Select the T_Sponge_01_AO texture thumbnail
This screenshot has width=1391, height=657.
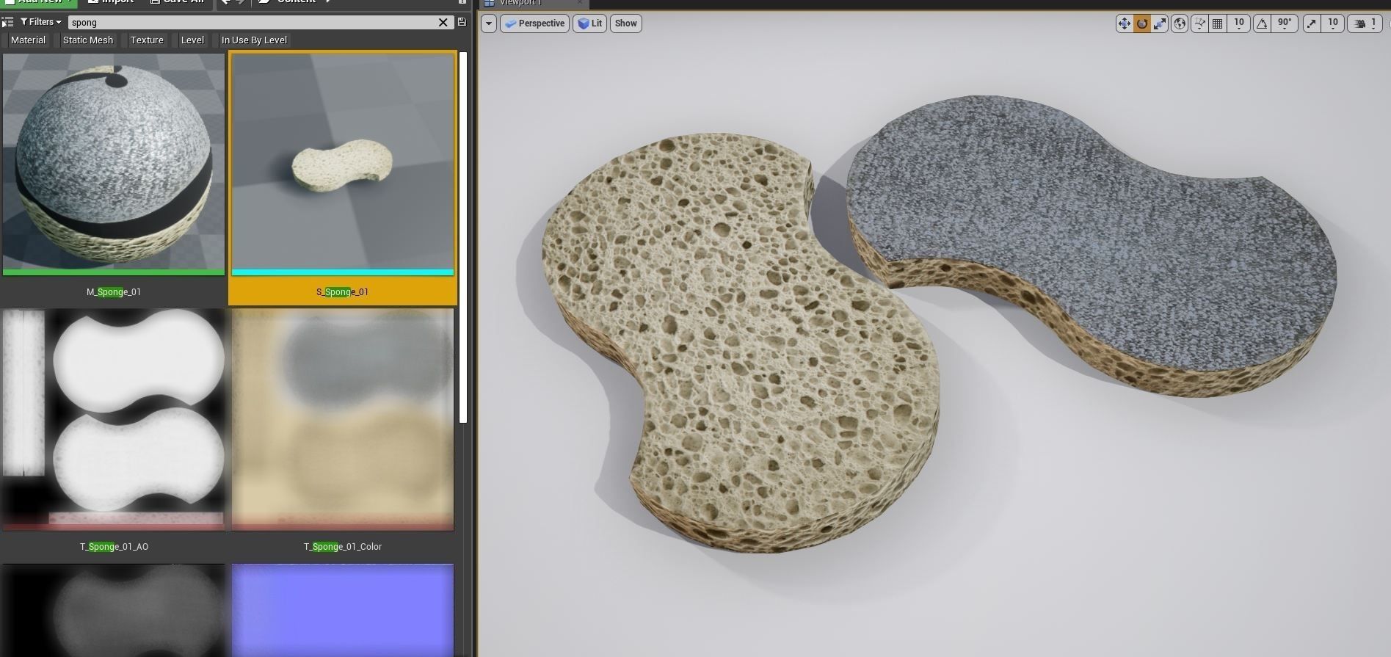(114, 419)
